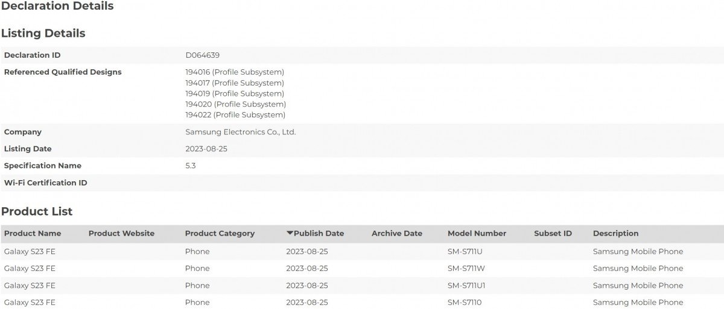
Task: Click the sort arrow beside Publish Date
Action: click(x=290, y=234)
